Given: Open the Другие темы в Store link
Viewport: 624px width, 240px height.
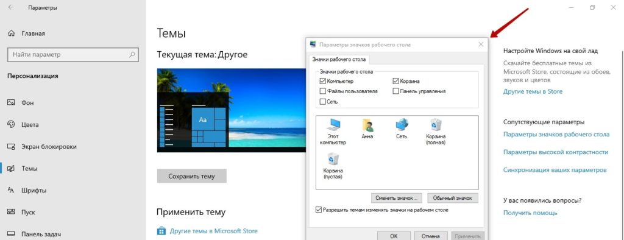Looking at the screenshot, I should (533, 91).
